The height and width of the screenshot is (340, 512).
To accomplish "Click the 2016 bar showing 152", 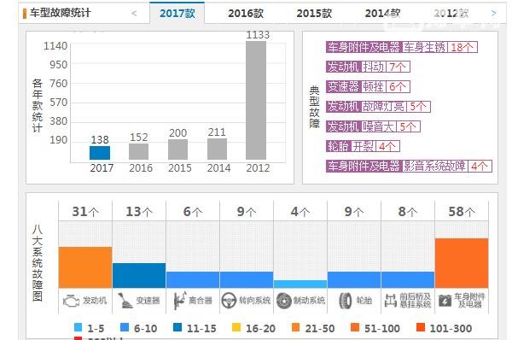I will 139,152.
